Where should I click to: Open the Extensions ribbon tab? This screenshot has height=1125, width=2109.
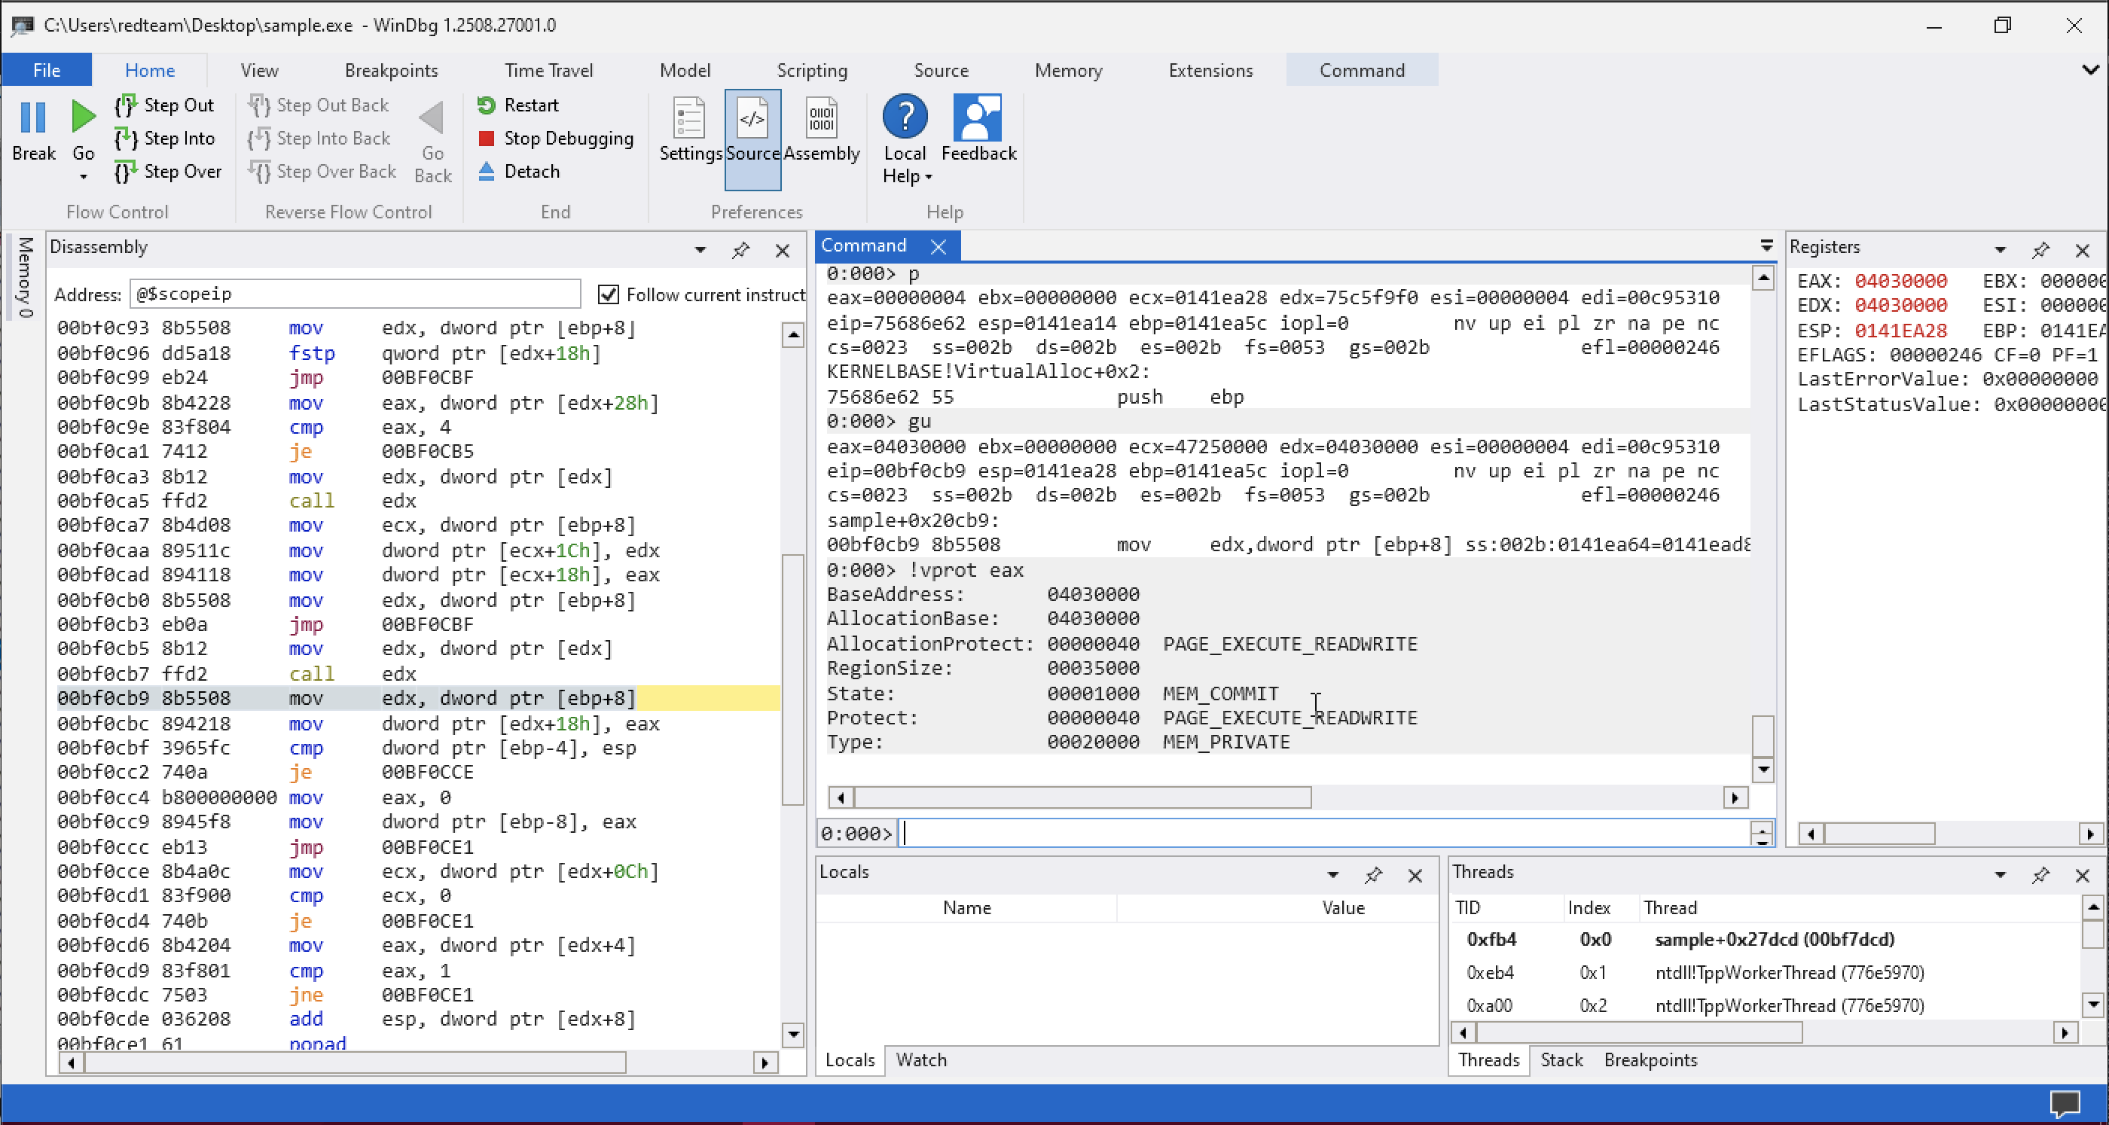[1211, 71]
